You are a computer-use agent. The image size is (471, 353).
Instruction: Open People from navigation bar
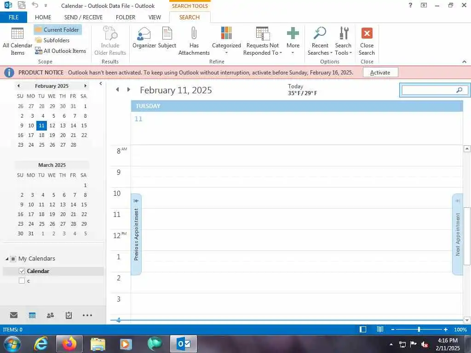tap(51, 315)
